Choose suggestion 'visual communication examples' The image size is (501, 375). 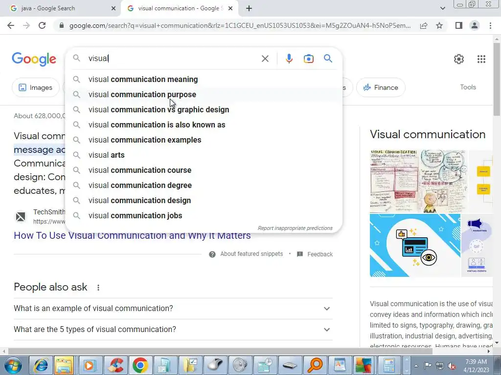(x=204, y=140)
